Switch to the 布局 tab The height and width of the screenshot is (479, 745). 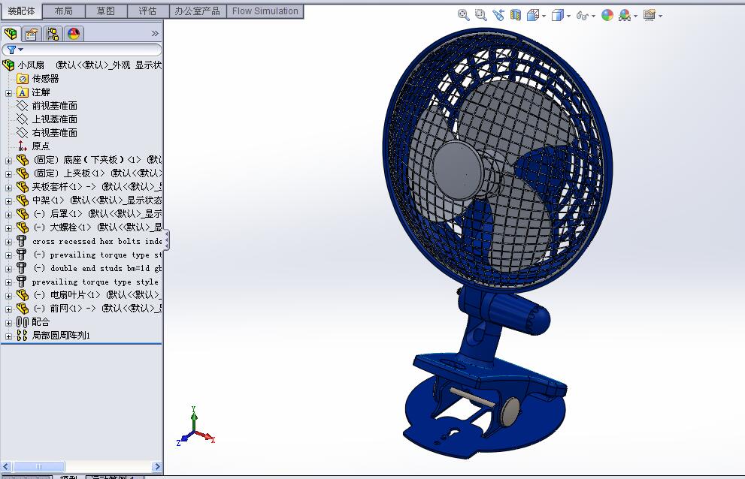tap(64, 11)
